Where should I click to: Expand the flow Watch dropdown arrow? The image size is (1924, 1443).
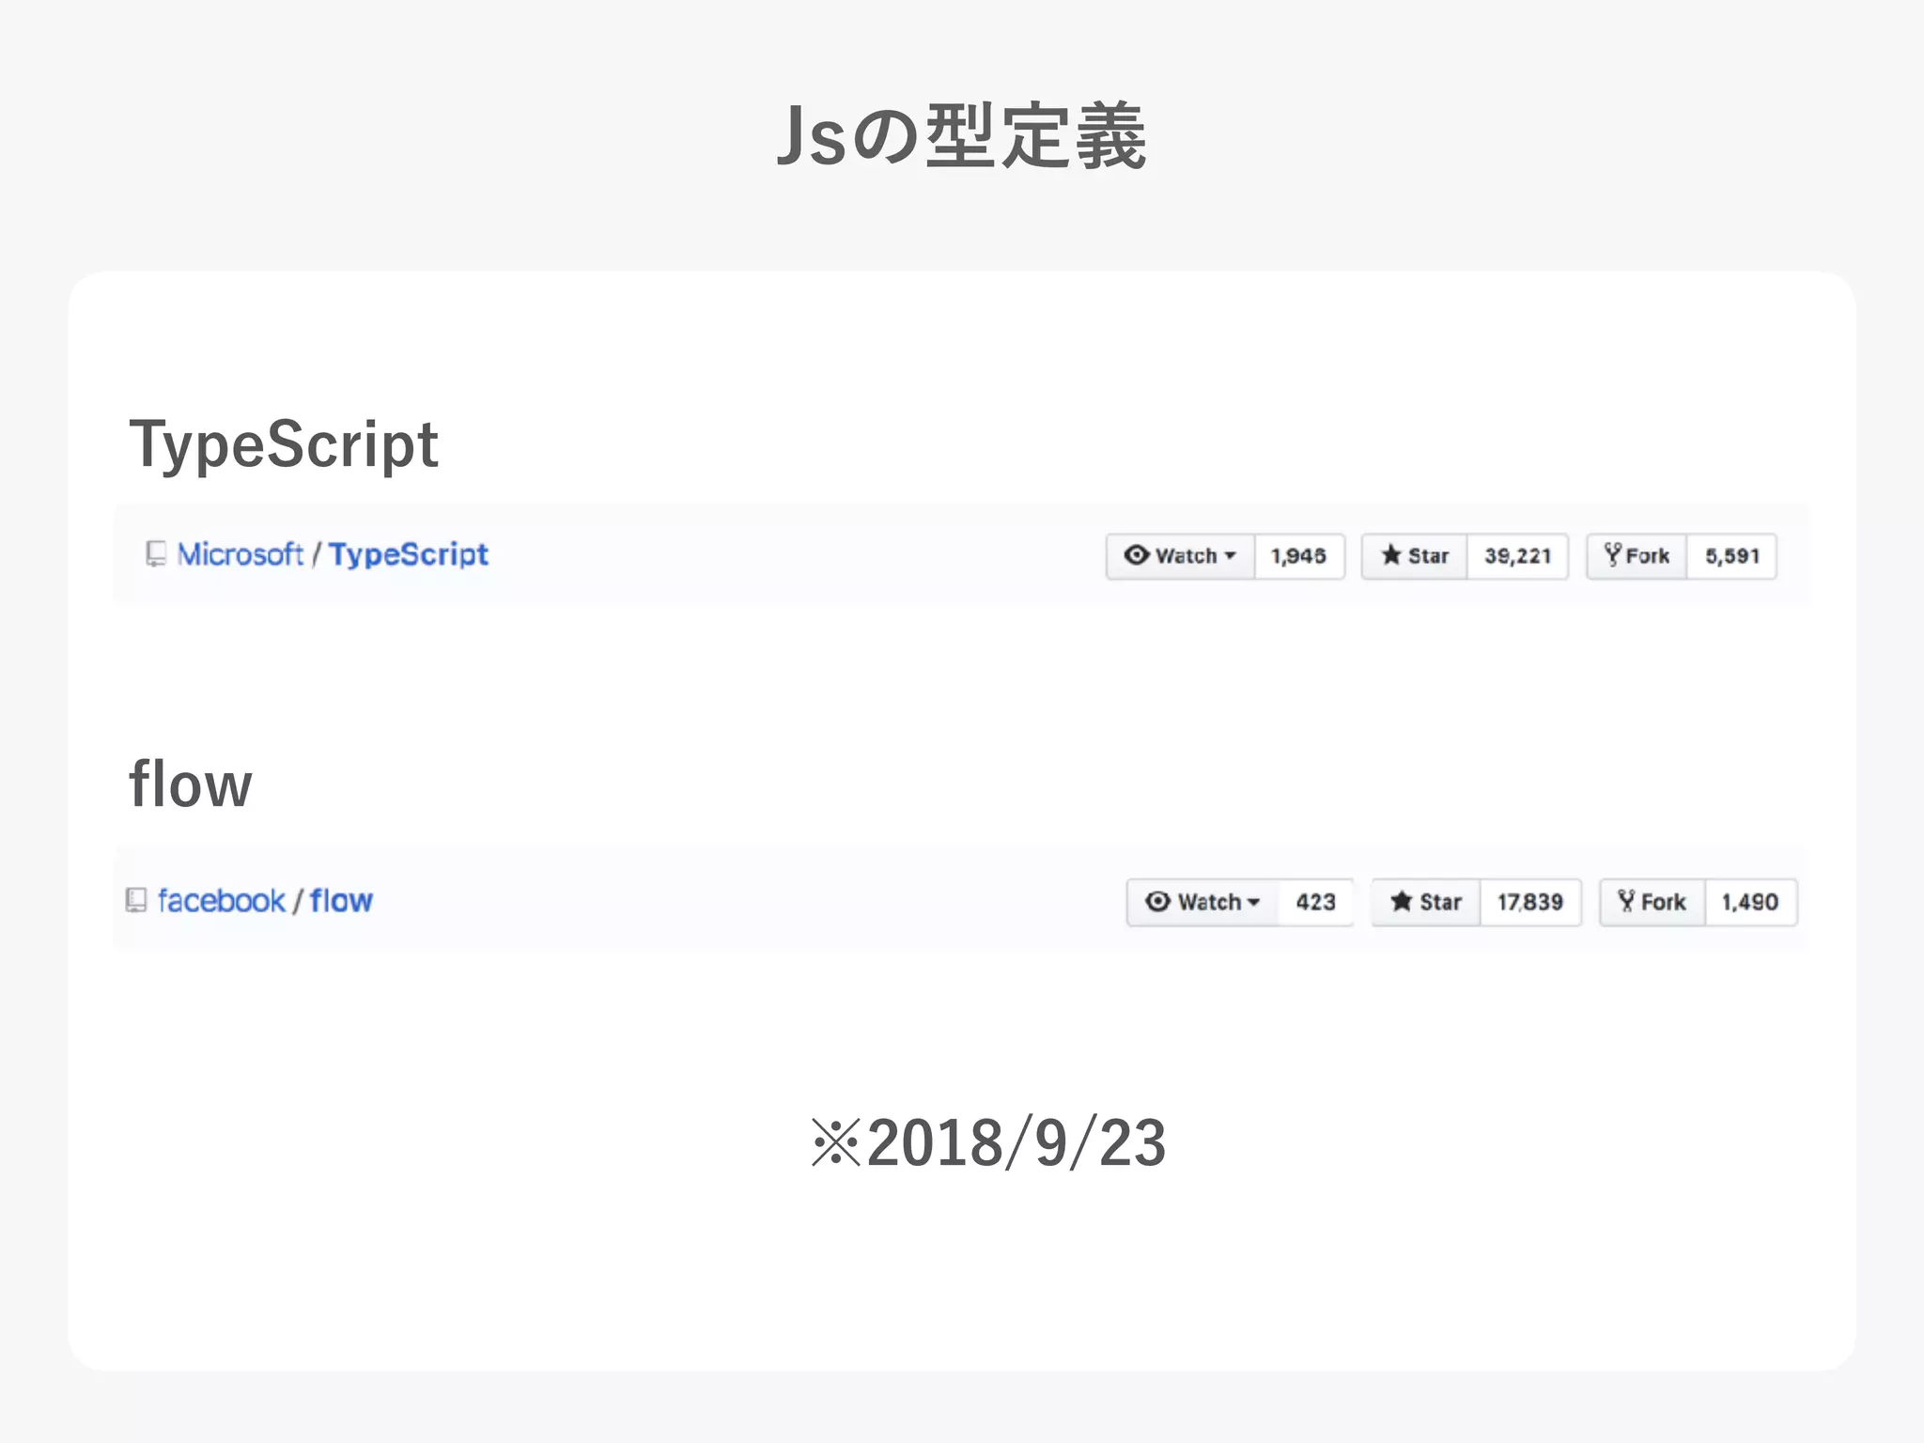click(x=1253, y=902)
